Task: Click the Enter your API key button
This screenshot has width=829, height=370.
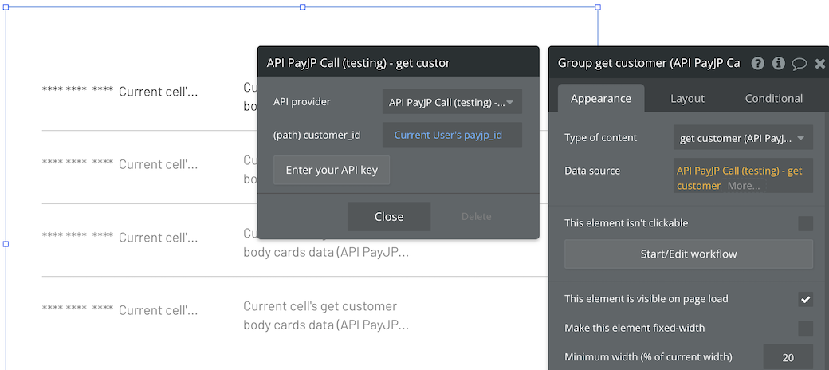Action: click(x=332, y=170)
